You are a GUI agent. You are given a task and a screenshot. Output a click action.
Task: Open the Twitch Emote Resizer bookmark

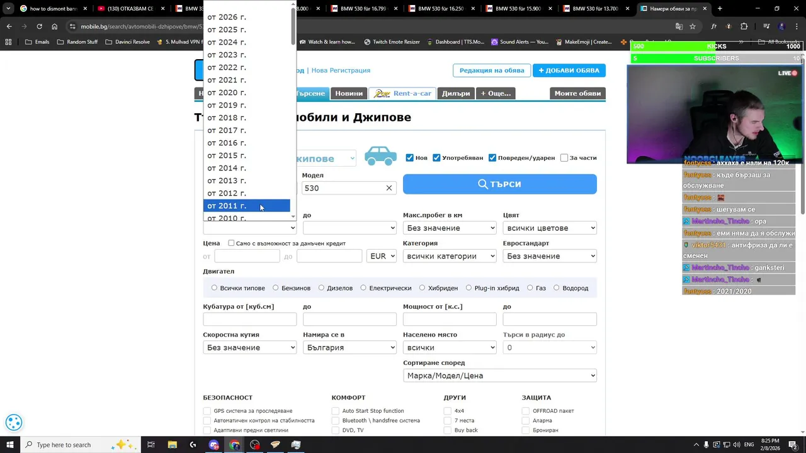[x=392, y=42]
